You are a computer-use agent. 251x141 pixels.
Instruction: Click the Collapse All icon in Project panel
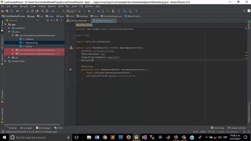click(x=51, y=20)
